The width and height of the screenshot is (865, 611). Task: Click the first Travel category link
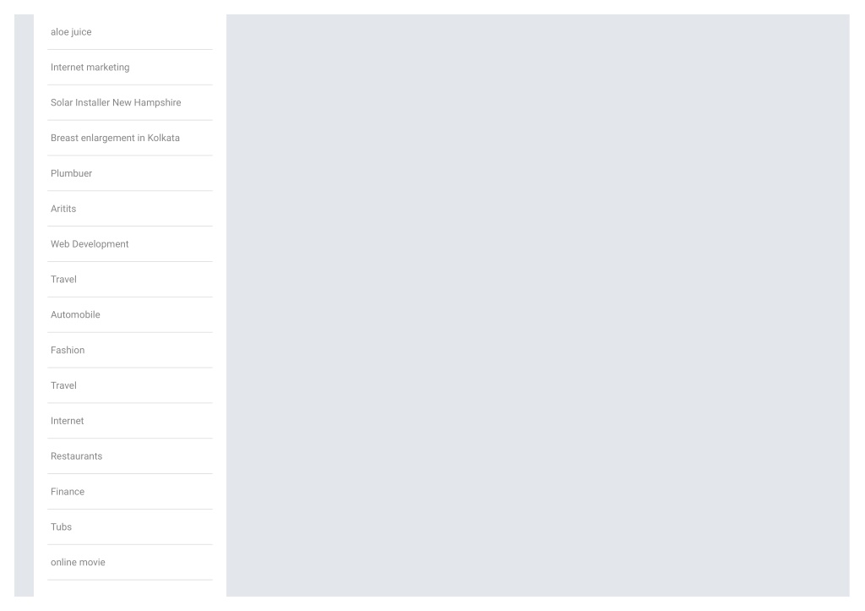pyautogui.click(x=63, y=279)
